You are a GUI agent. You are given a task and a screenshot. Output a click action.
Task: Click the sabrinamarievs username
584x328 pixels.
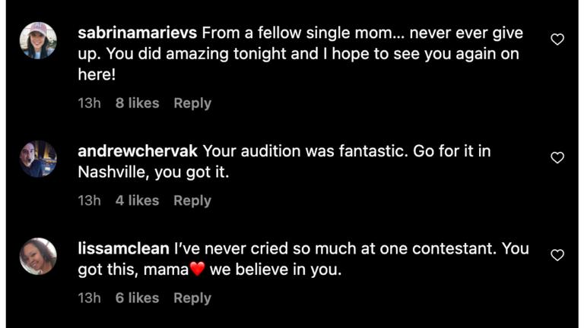coord(138,33)
